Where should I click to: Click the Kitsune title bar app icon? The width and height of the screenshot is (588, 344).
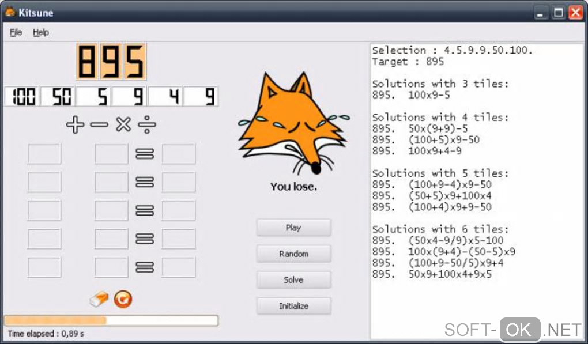[10, 12]
